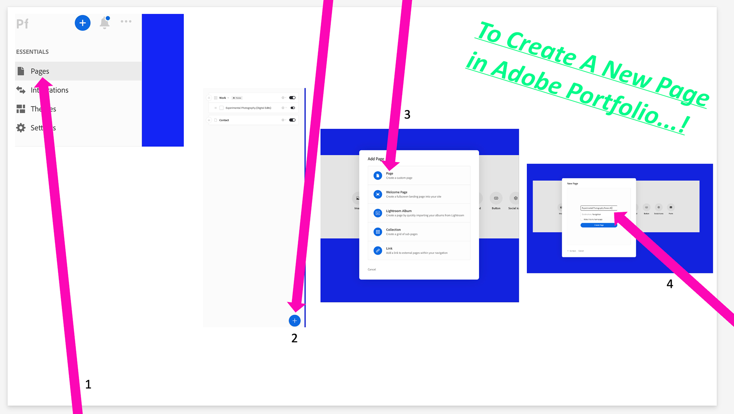Toggle visibility switch for Work page
The image size is (734, 414).
tap(292, 98)
